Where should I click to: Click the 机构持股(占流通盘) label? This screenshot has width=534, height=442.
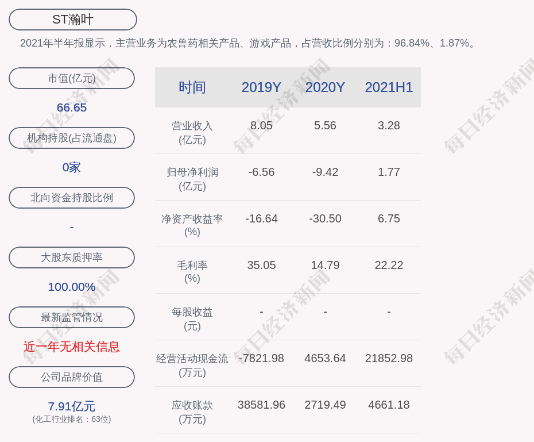point(72,138)
